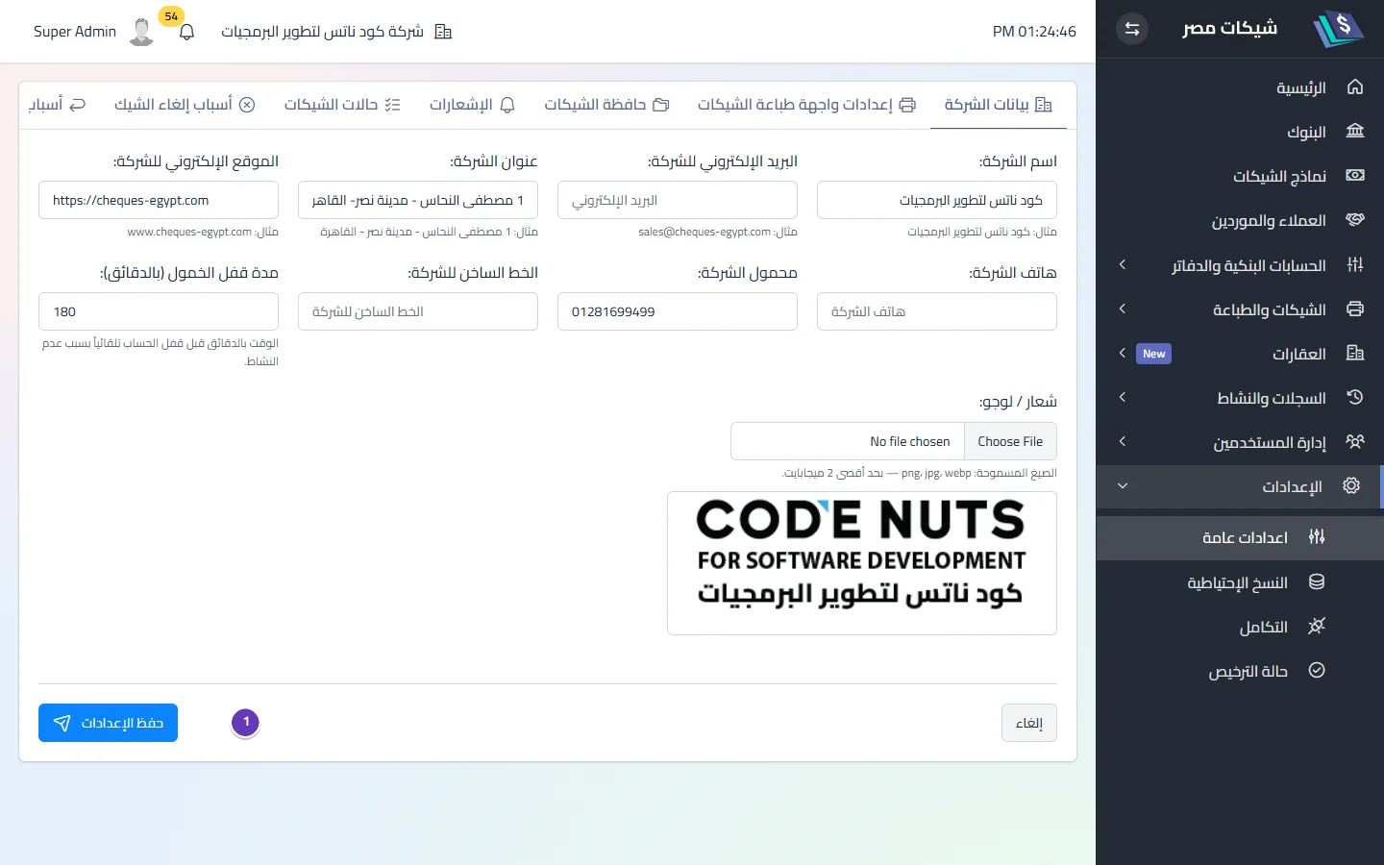
Task: Click the gear icon beside الإعدادات
Action: point(1351,485)
